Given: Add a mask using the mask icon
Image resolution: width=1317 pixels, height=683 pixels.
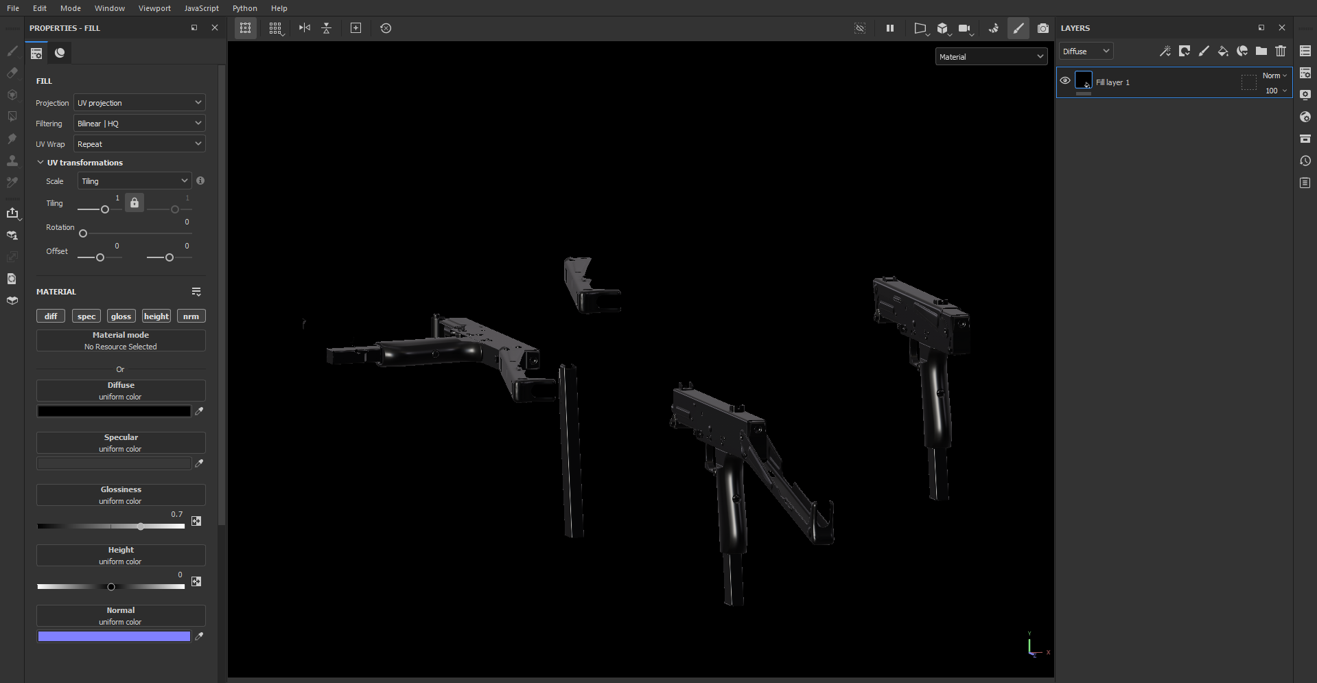Looking at the screenshot, I should click(1185, 51).
